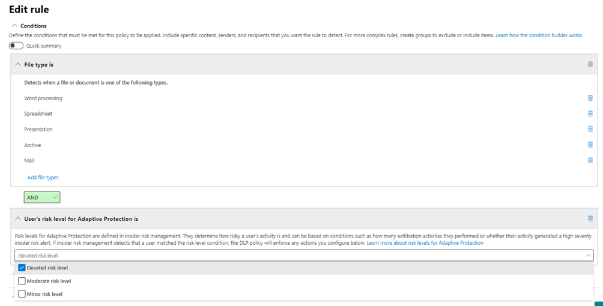
Task: Check Moderate risk level option
Action: click(x=22, y=281)
